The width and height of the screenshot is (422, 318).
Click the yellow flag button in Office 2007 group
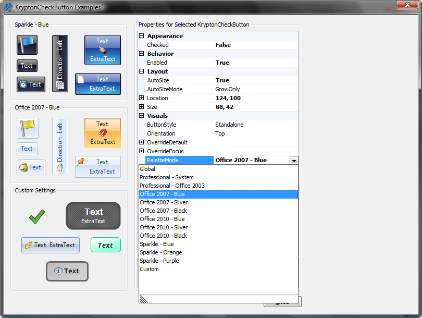tap(27, 128)
